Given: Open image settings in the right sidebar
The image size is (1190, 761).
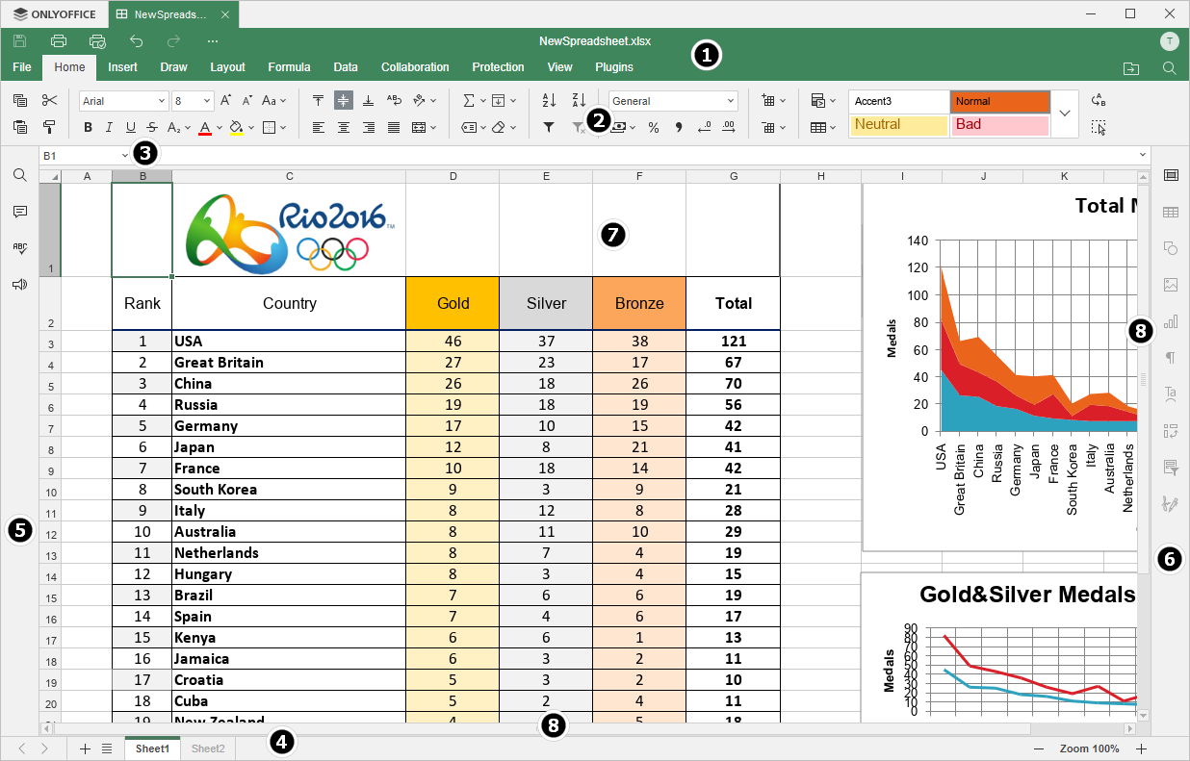Looking at the screenshot, I should [x=1171, y=284].
